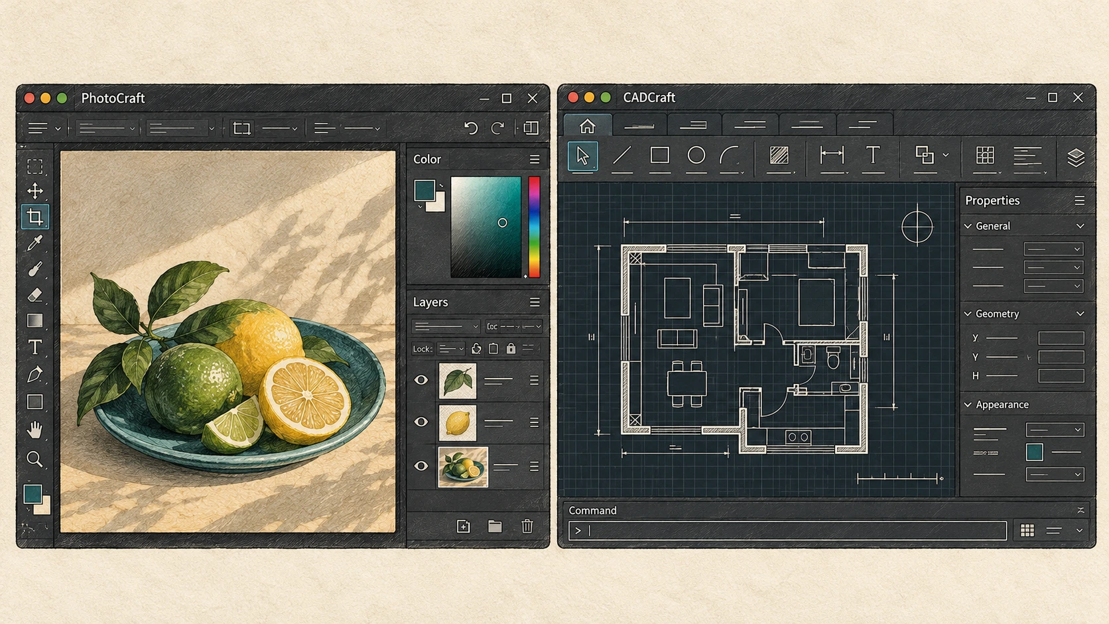Open the Home tab in CADCraft
The width and height of the screenshot is (1109, 624).
click(587, 125)
